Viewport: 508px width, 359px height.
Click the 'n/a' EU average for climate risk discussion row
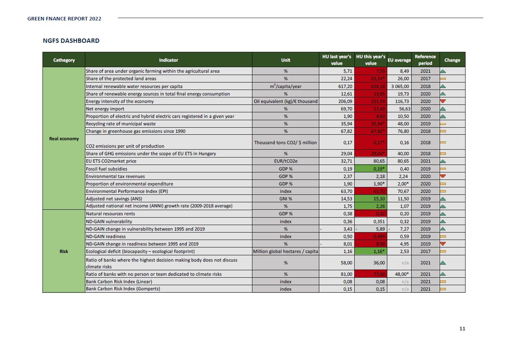tap(406, 263)
